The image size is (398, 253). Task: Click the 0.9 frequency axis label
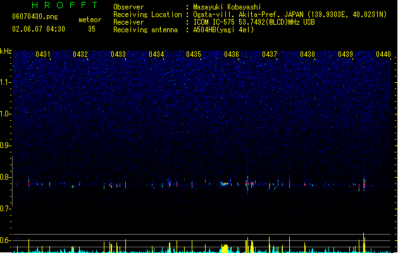click(5, 145)
